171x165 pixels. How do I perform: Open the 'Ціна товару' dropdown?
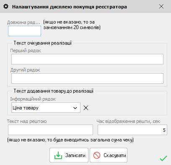click(46, 108)
